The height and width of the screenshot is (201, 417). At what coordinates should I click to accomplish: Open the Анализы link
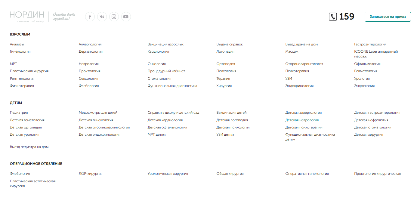click(x=17, y=44)
